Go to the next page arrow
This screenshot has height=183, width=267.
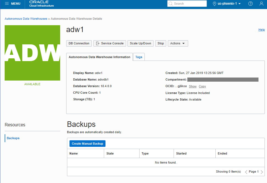(x=262, y=172)
